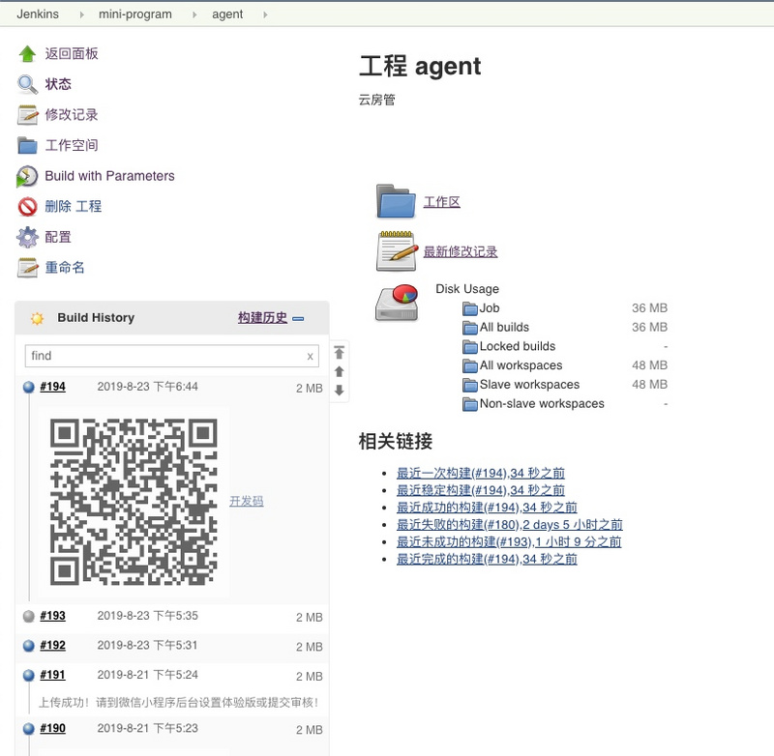Click inside the find field in Build History

tap(164, 356)
